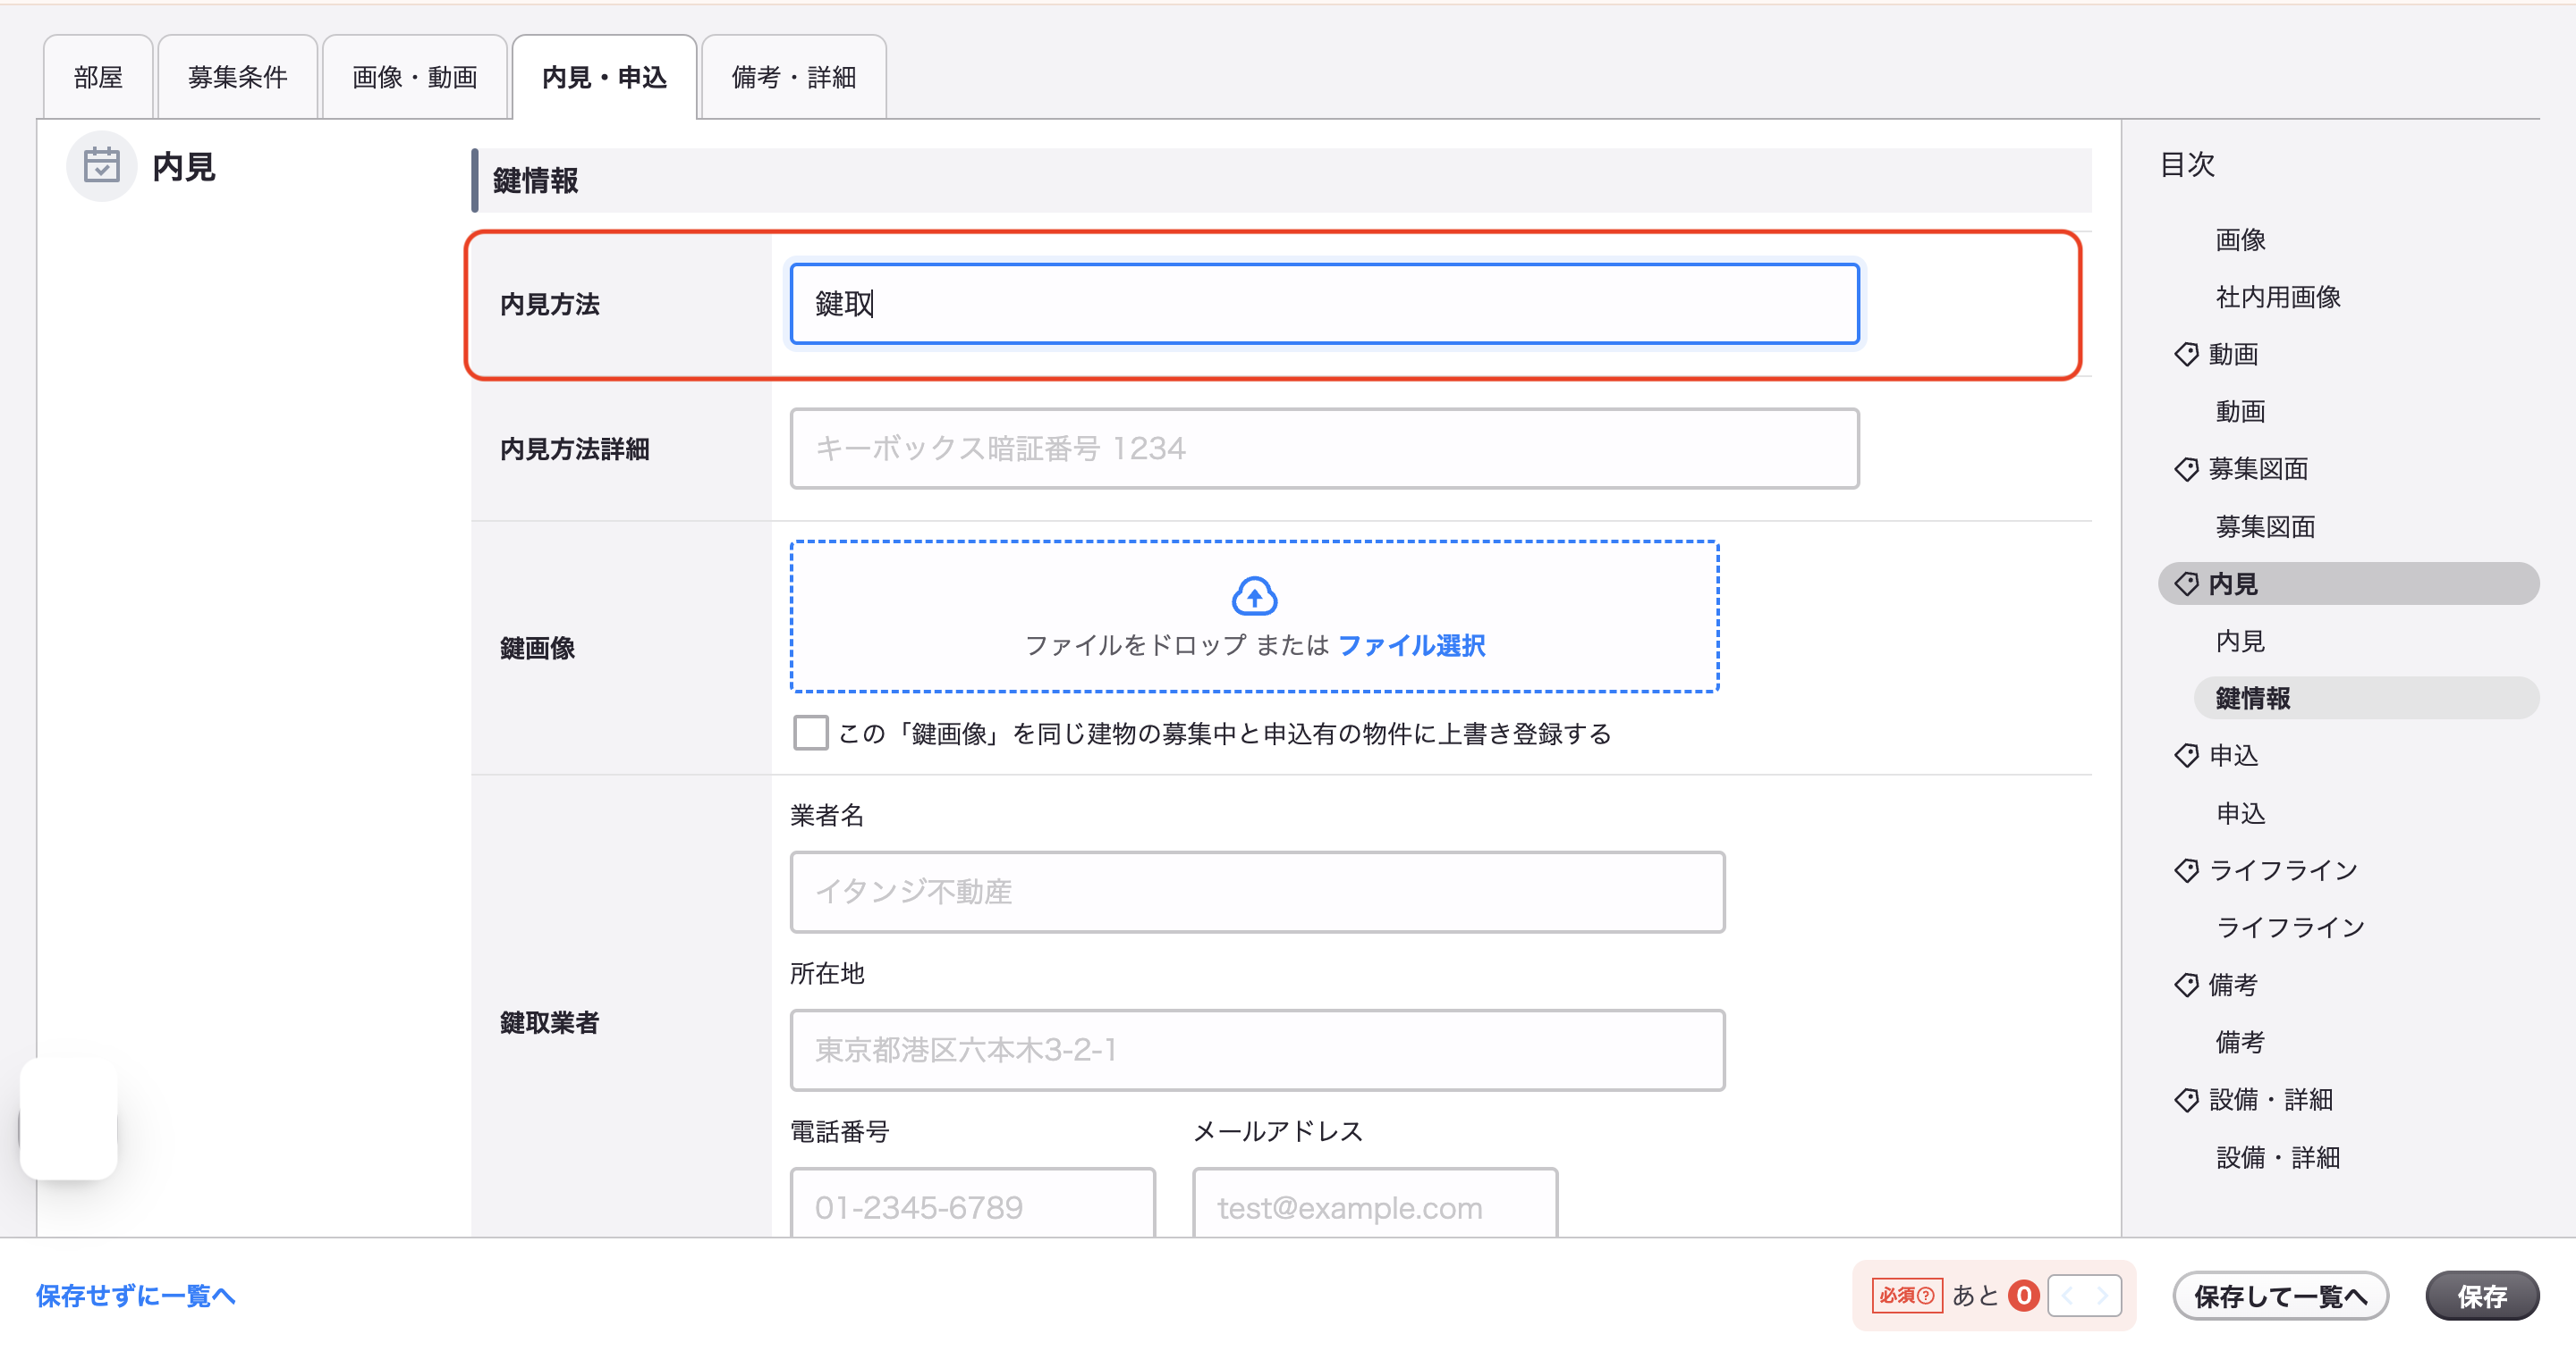Image resolution: width=2576 pixels, height=1351 pixels.
Task: Jump to 設備・詳細 section heading in 目次
Action: pyautogui.click(x=2270, y=1100)
